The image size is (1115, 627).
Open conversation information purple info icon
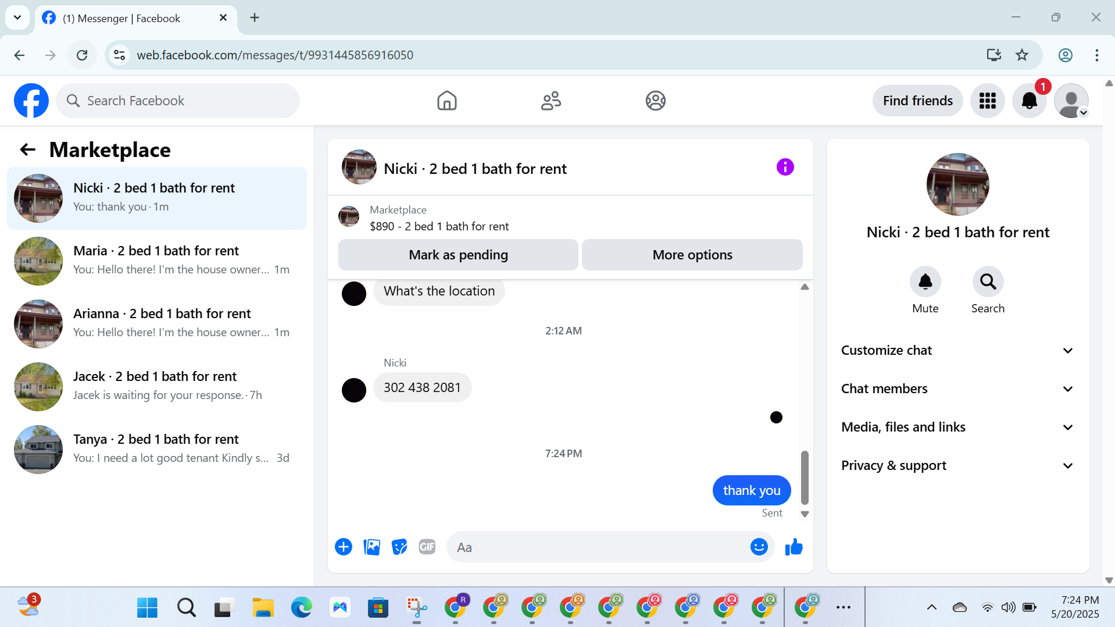[785, 168]
